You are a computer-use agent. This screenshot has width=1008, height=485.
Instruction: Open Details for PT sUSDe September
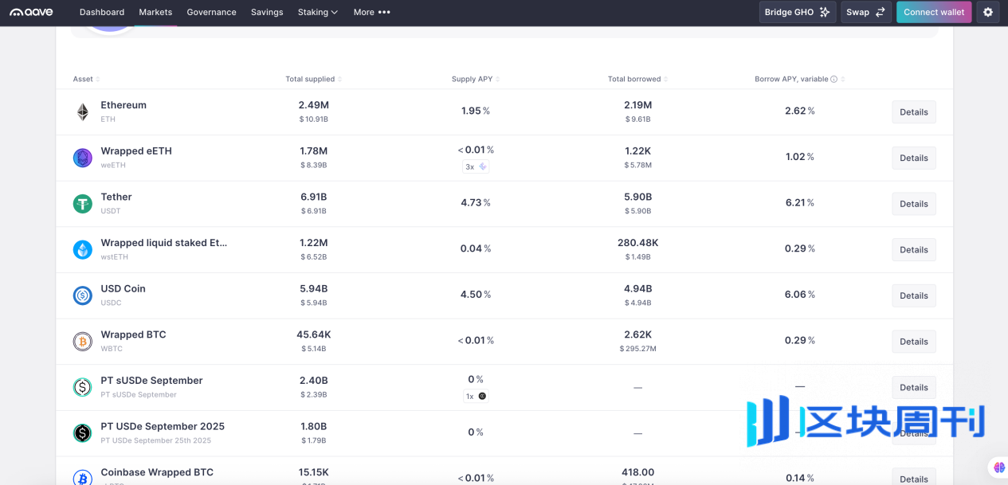914,388
